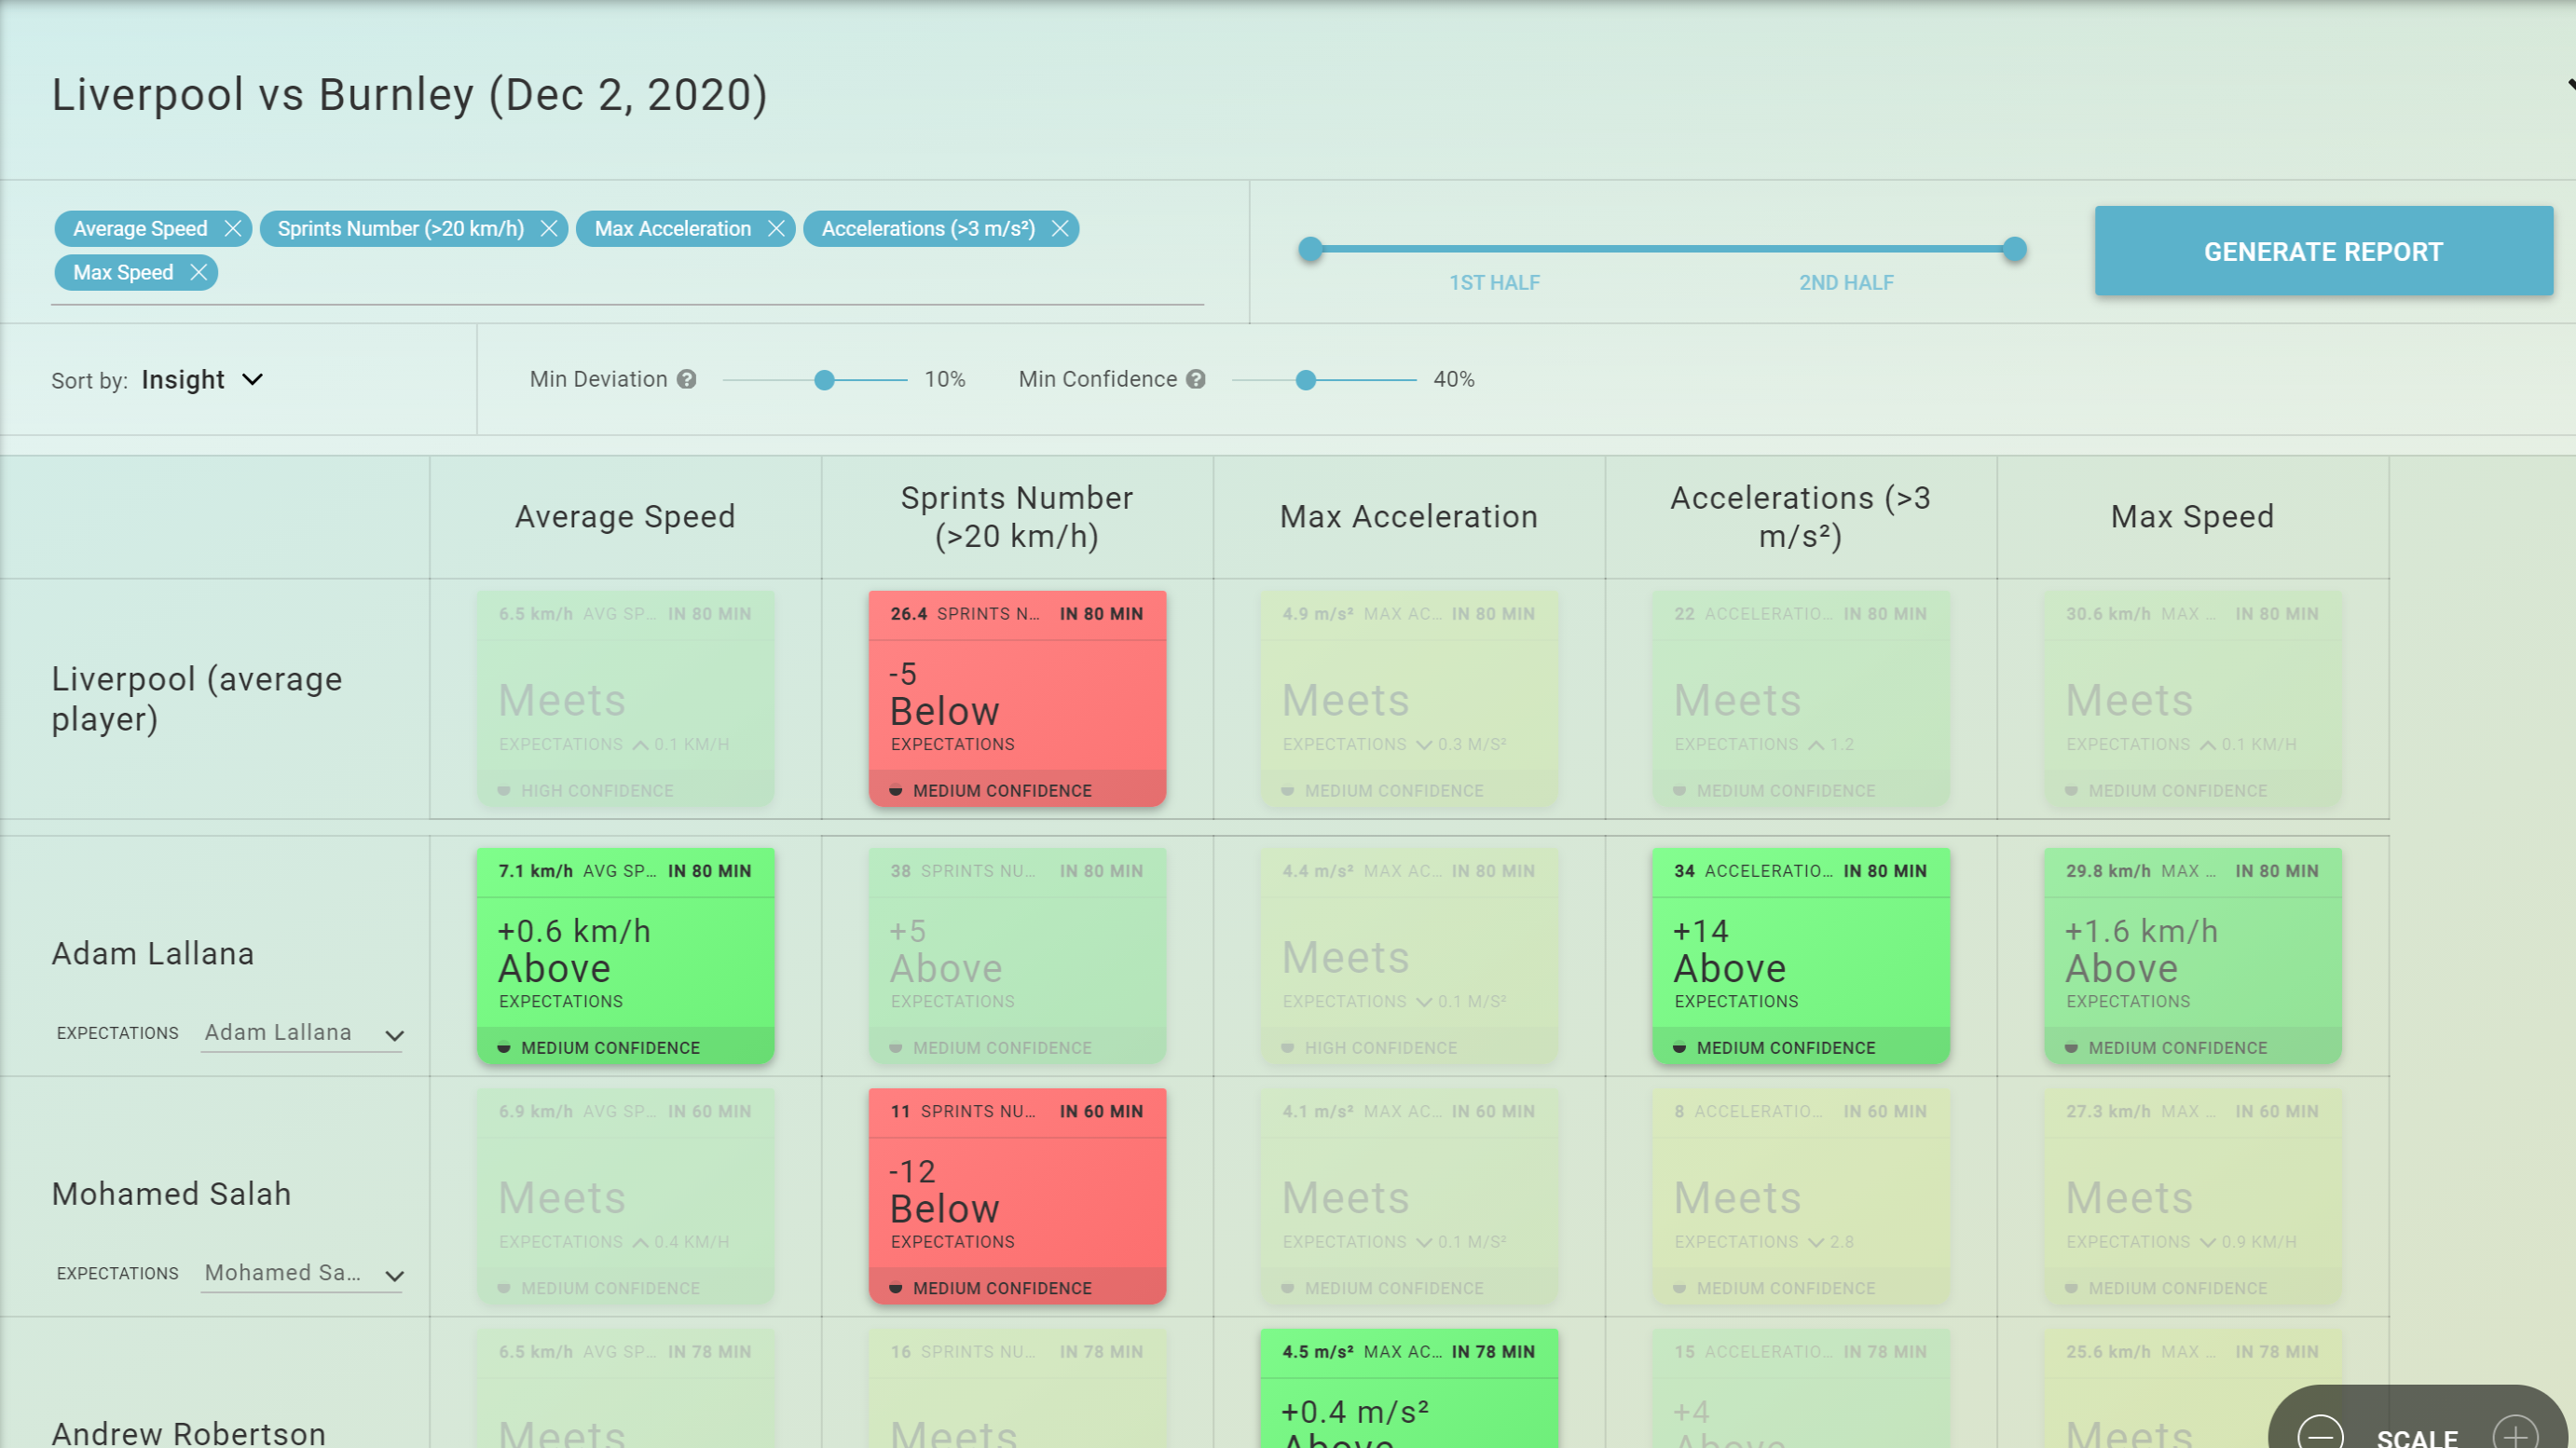Remove the Average Speed filter chip
The width and height of the screenshot is (2576, 1448).
233,229
